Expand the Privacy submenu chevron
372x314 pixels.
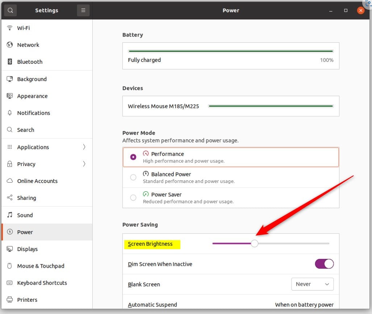pyautogui.click(x=84, y=164)
